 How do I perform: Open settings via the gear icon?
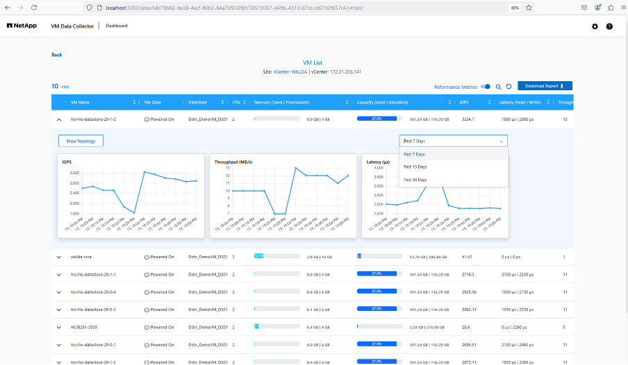595,26
